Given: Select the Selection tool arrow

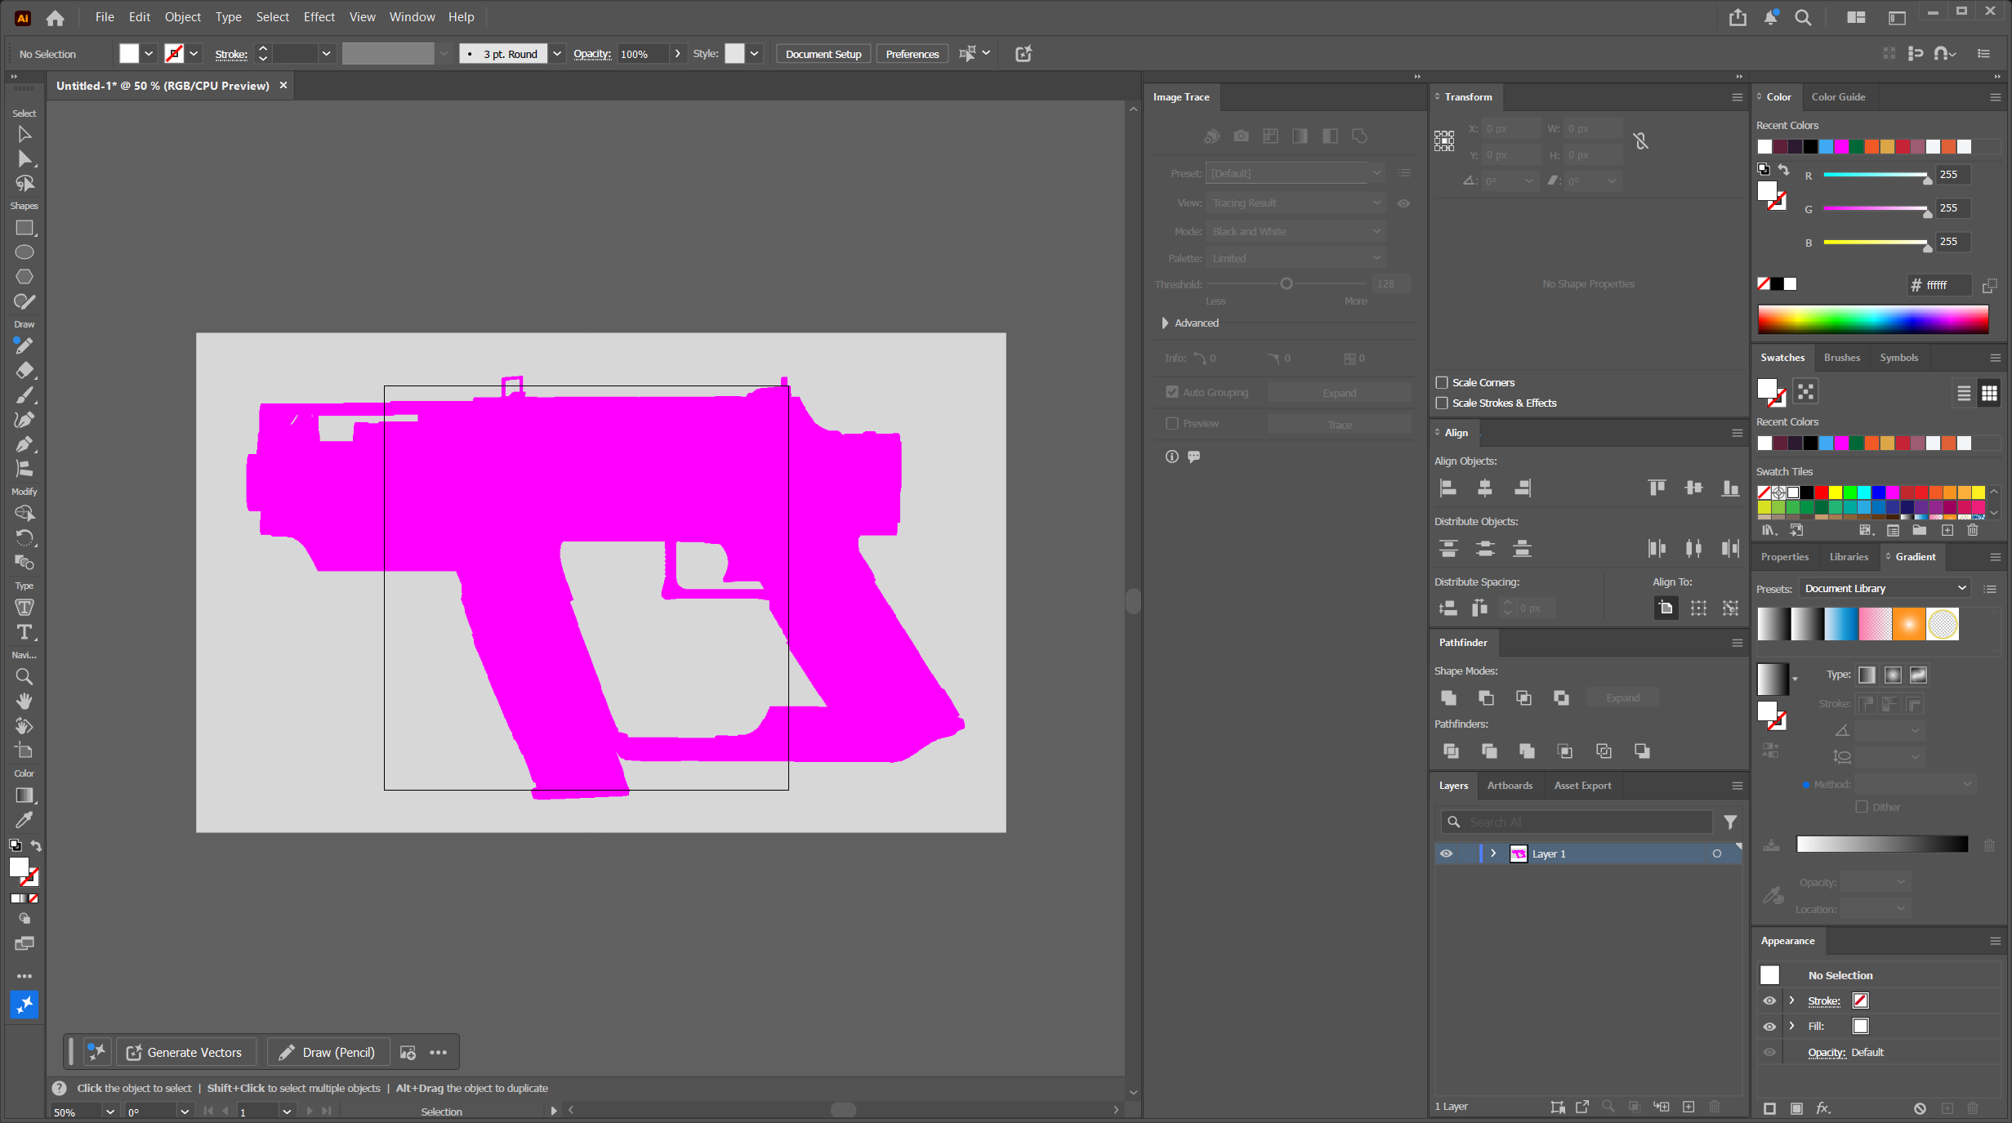Looking at the screenshot, I should pyautogui.click(x=24, y=134).
